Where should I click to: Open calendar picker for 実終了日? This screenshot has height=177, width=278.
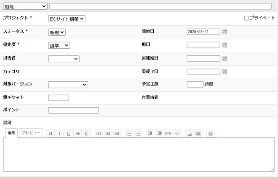pyautogui.click(x=224, y=72)
